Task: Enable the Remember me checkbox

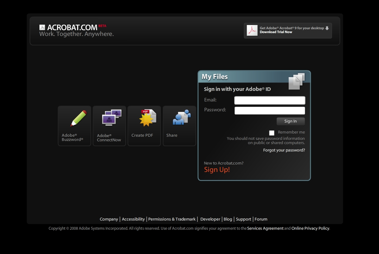Action: (272, 133)
